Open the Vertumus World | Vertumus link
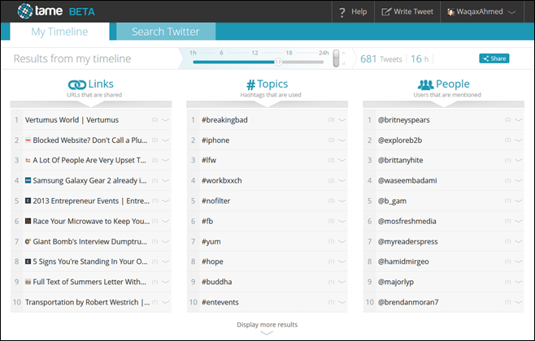Screen dimensions: 535x341 click(x=72, y=120)
